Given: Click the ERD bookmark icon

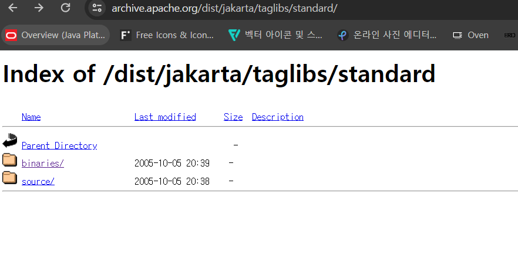Looking at the screenshot, I should 510,35.
